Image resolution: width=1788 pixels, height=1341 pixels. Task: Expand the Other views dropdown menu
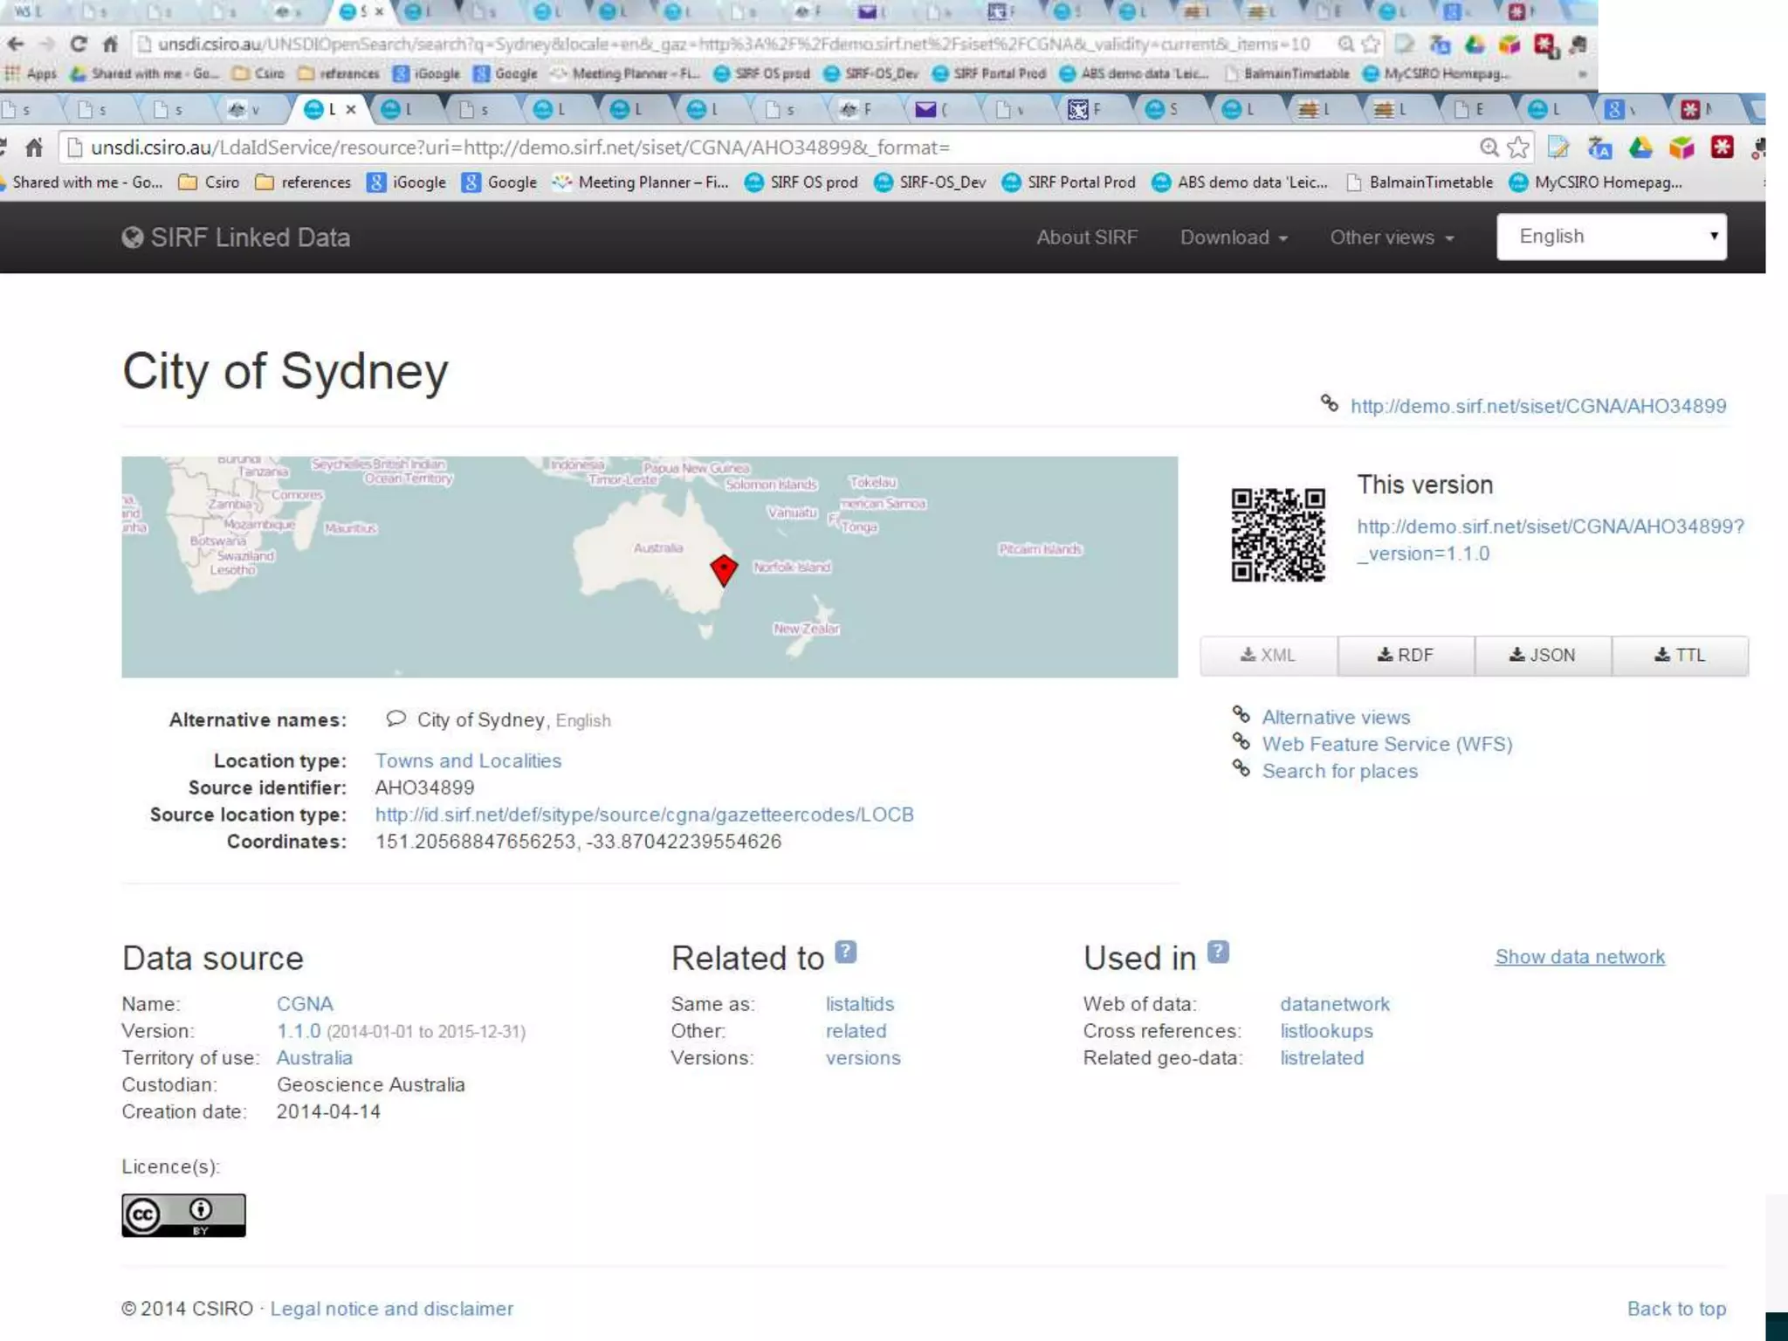click(x=1392, y=237)
